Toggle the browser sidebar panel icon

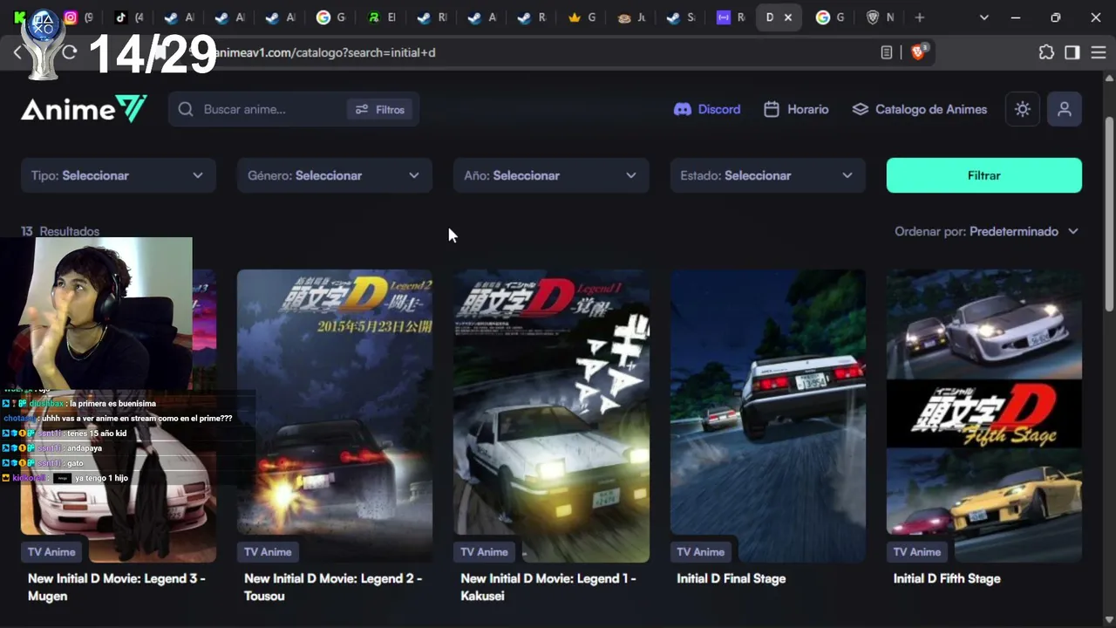[x=1072, y=52]
